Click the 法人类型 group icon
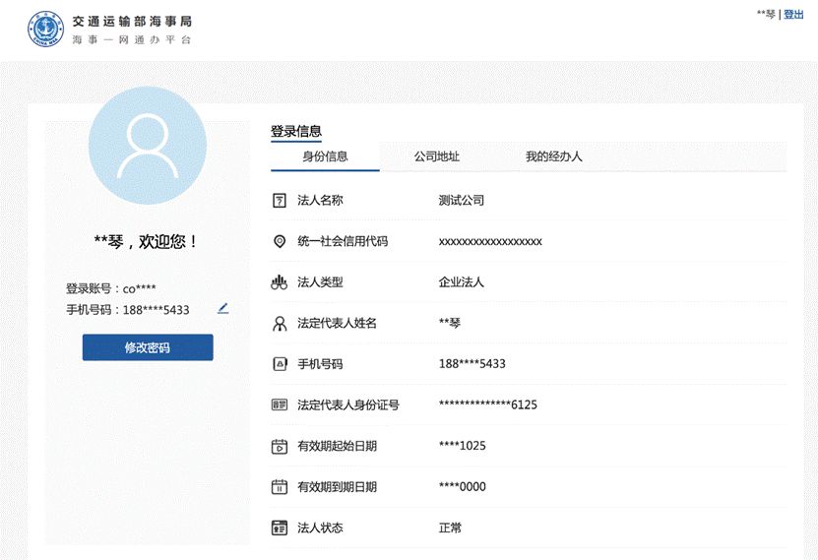This screenshot has height=560, width=818. (279, 282)
